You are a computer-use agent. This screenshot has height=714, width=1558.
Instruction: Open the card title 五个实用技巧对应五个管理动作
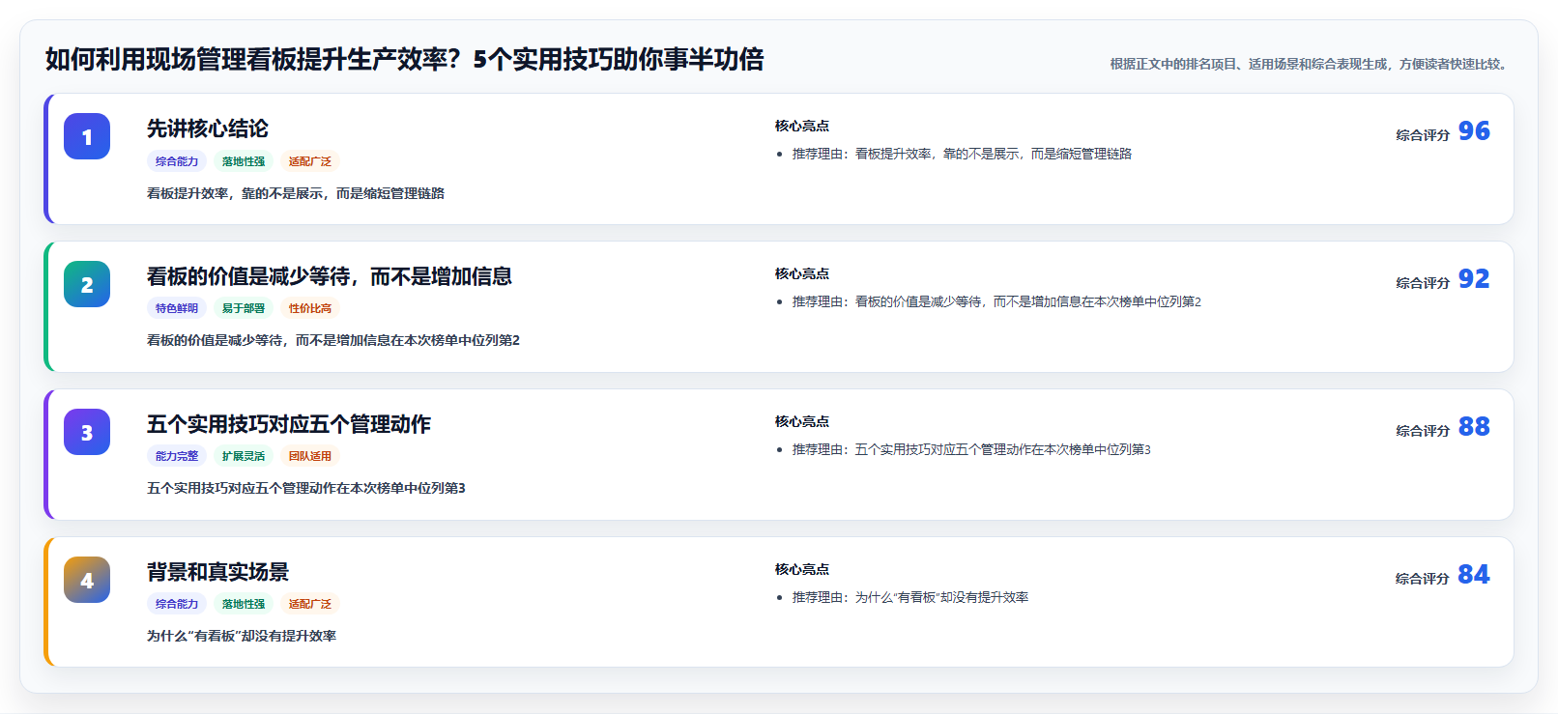289,424
